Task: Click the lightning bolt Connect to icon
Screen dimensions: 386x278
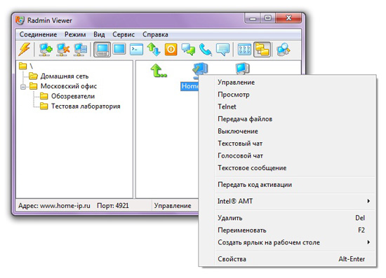Action: pos(25,49)
